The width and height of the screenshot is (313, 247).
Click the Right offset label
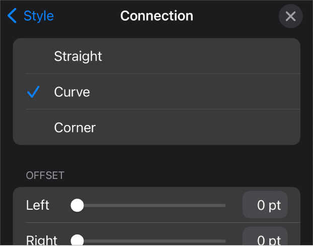(x=41, y=240)
